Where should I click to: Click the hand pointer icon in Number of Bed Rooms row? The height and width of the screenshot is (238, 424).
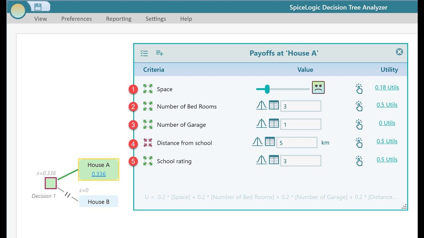pos(359,106)
